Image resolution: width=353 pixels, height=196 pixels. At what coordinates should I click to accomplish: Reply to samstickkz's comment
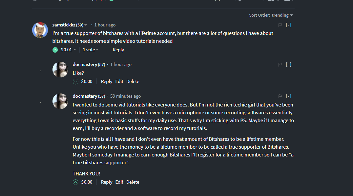[x=118, y=50]
